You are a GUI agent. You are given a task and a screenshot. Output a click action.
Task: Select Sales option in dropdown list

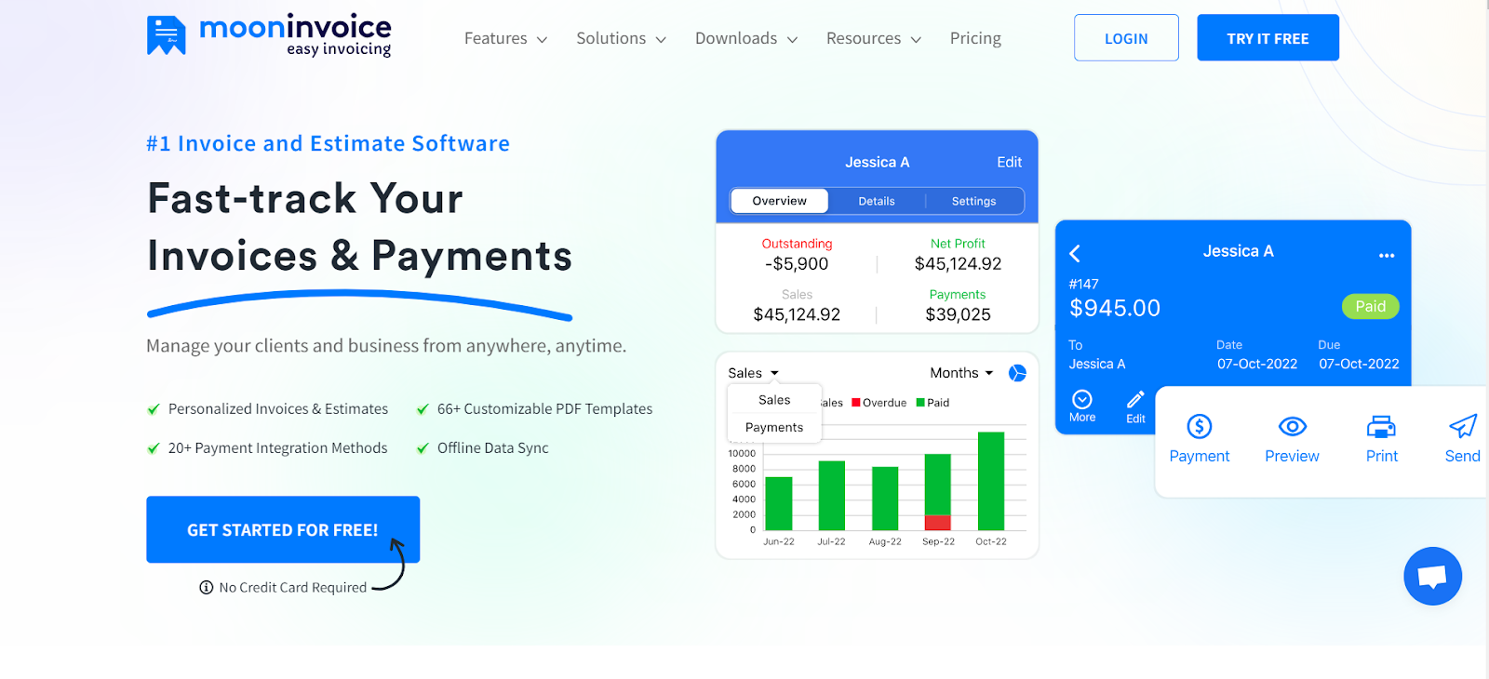pyautogui.click(x=774, y=400)
